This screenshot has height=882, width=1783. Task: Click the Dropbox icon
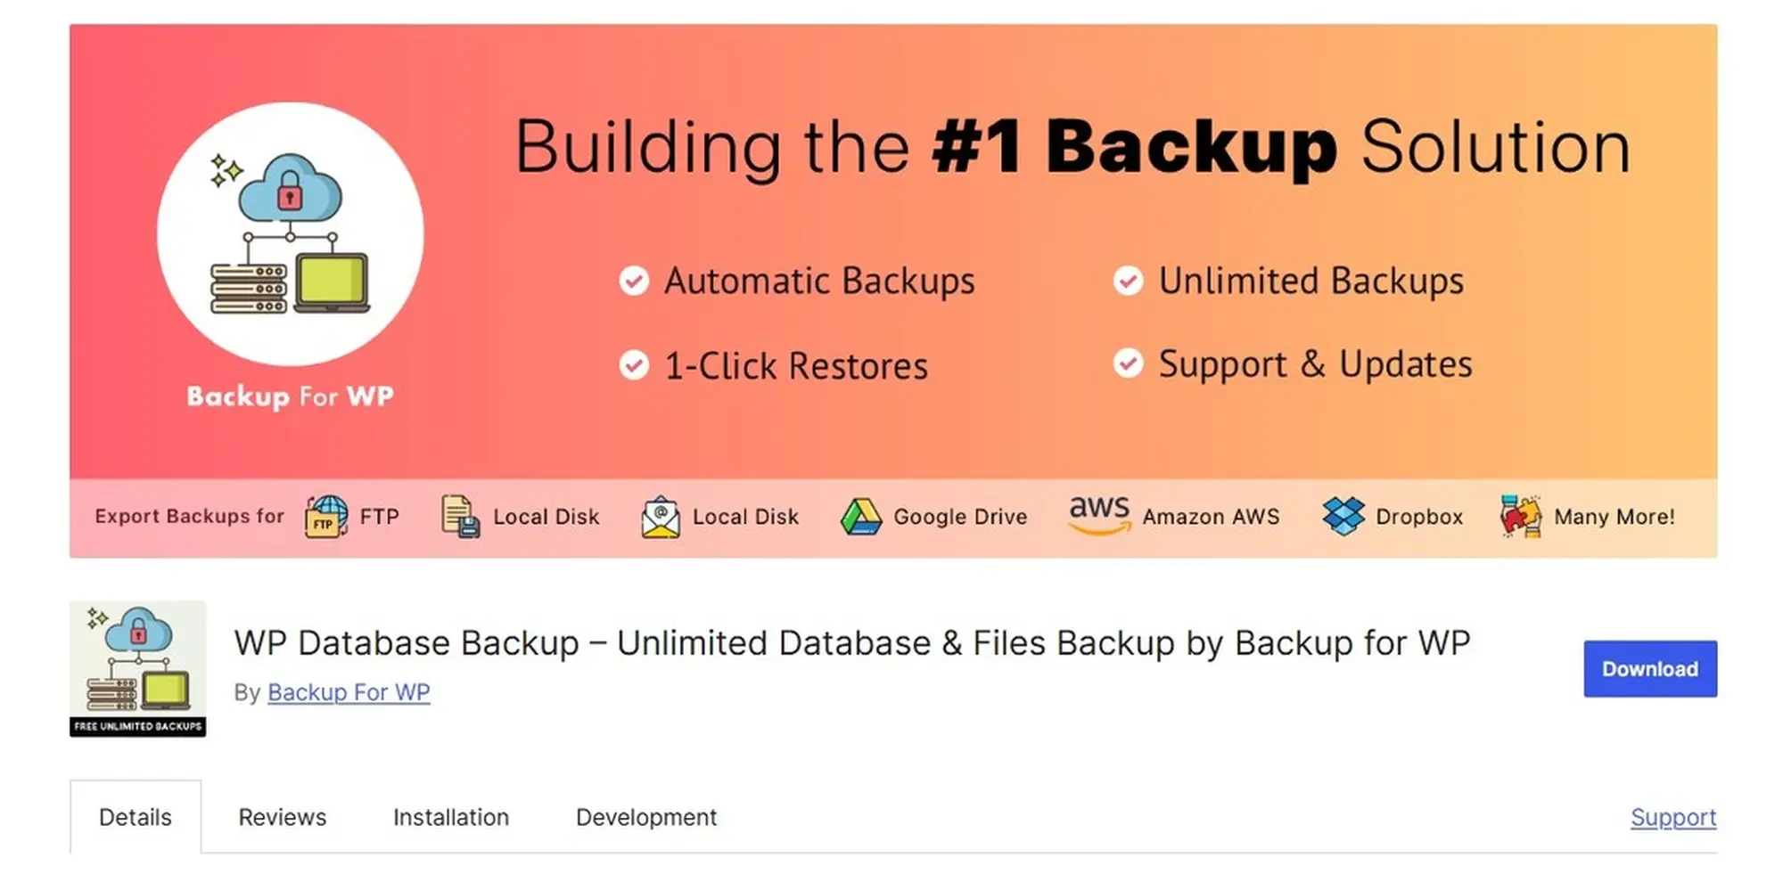point(1343,517)
